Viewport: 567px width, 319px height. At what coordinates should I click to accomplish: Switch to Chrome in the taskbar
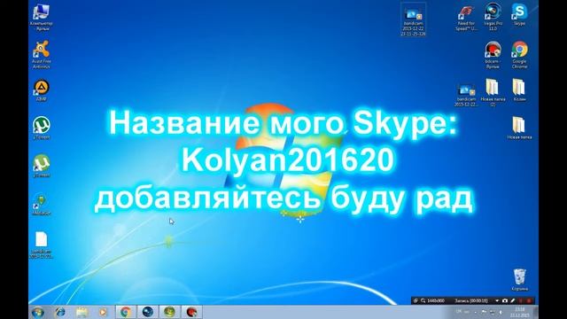126,312
